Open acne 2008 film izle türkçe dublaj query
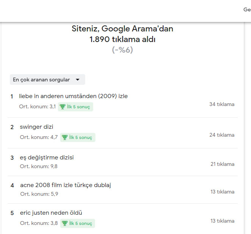This screenshot has height=234, width=251. pos(65,185)
